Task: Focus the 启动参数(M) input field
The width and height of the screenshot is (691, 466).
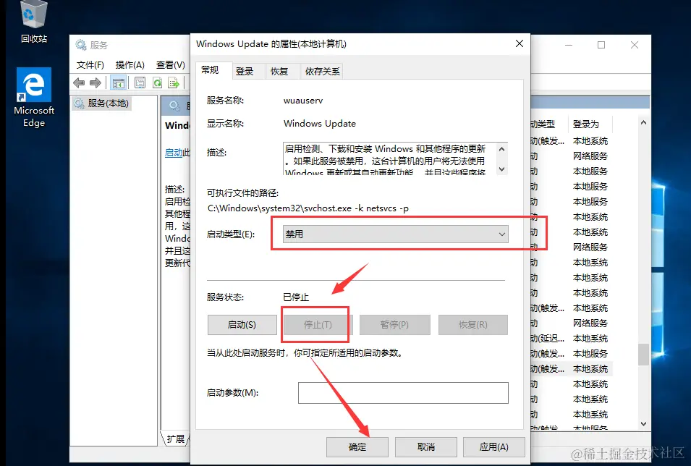Action: click(403, 393)
